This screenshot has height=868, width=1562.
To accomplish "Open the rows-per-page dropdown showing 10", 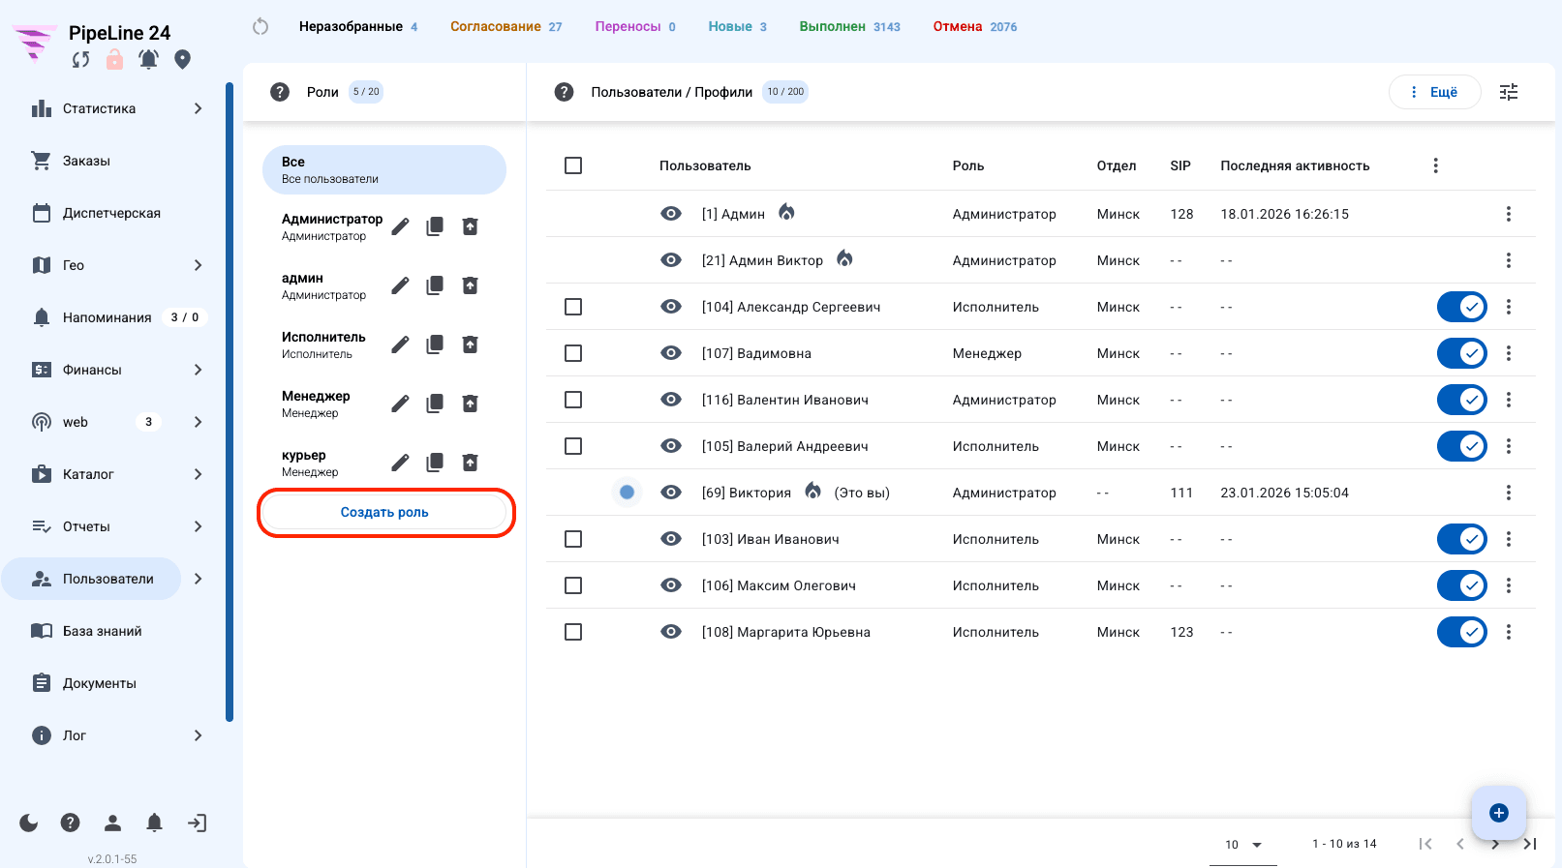I will [1243, 845].
